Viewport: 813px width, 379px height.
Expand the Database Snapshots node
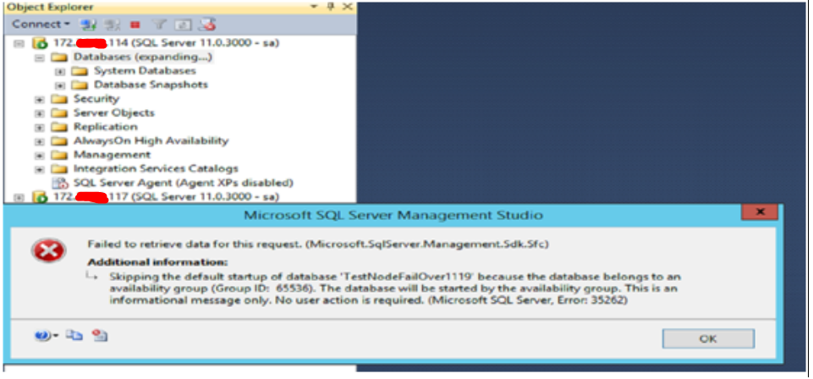pos(59,85)
